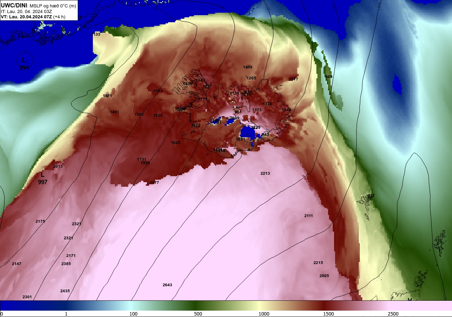Viewport: 452px width, 317px height.
Task: Click the 1577 height value
Action: point(293,79)
